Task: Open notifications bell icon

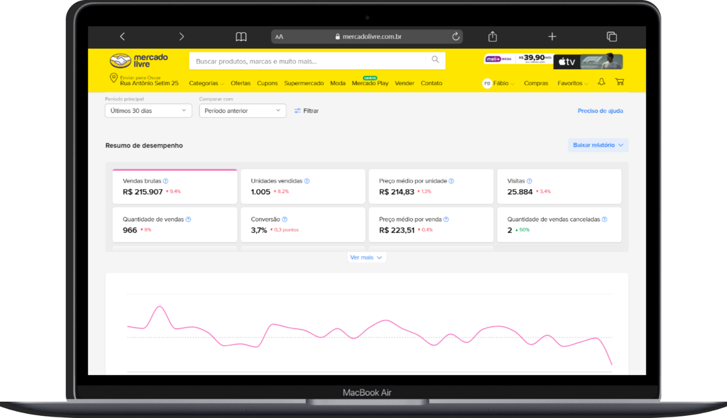Action: pos(602,82)
